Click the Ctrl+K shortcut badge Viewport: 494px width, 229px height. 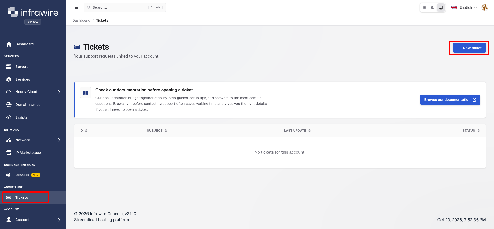(155, 7)
